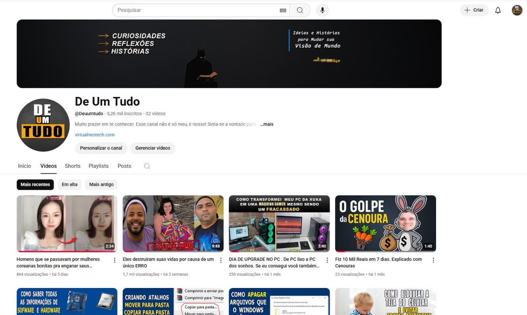Open 'O Golpe da Cenoura' video thumbnail
The image size is (527, 315).
pyautogui.click(x=386, y=224)
